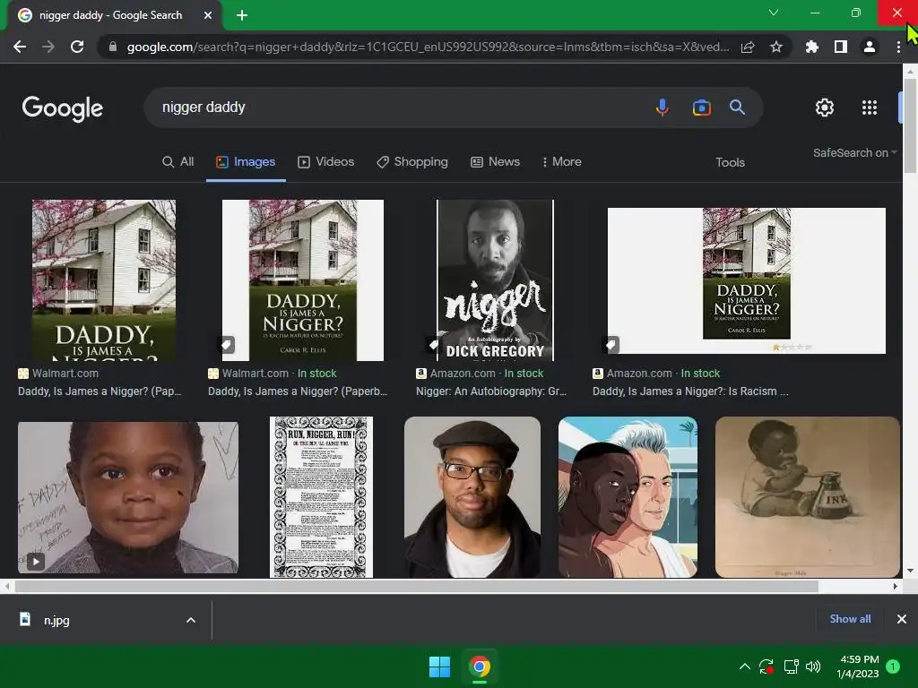Click the scroll-down arrow of vertical scrollbar
Viewport: 918px width, 688px height.
[910, 571]
